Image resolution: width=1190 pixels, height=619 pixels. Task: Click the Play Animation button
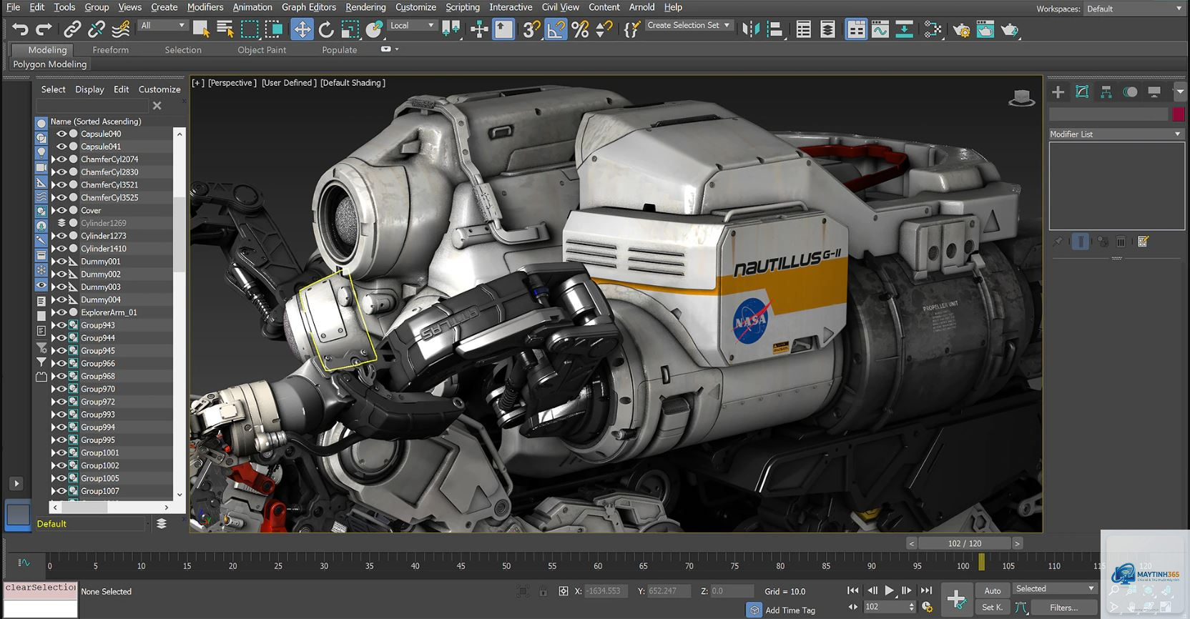coord(890,590)
